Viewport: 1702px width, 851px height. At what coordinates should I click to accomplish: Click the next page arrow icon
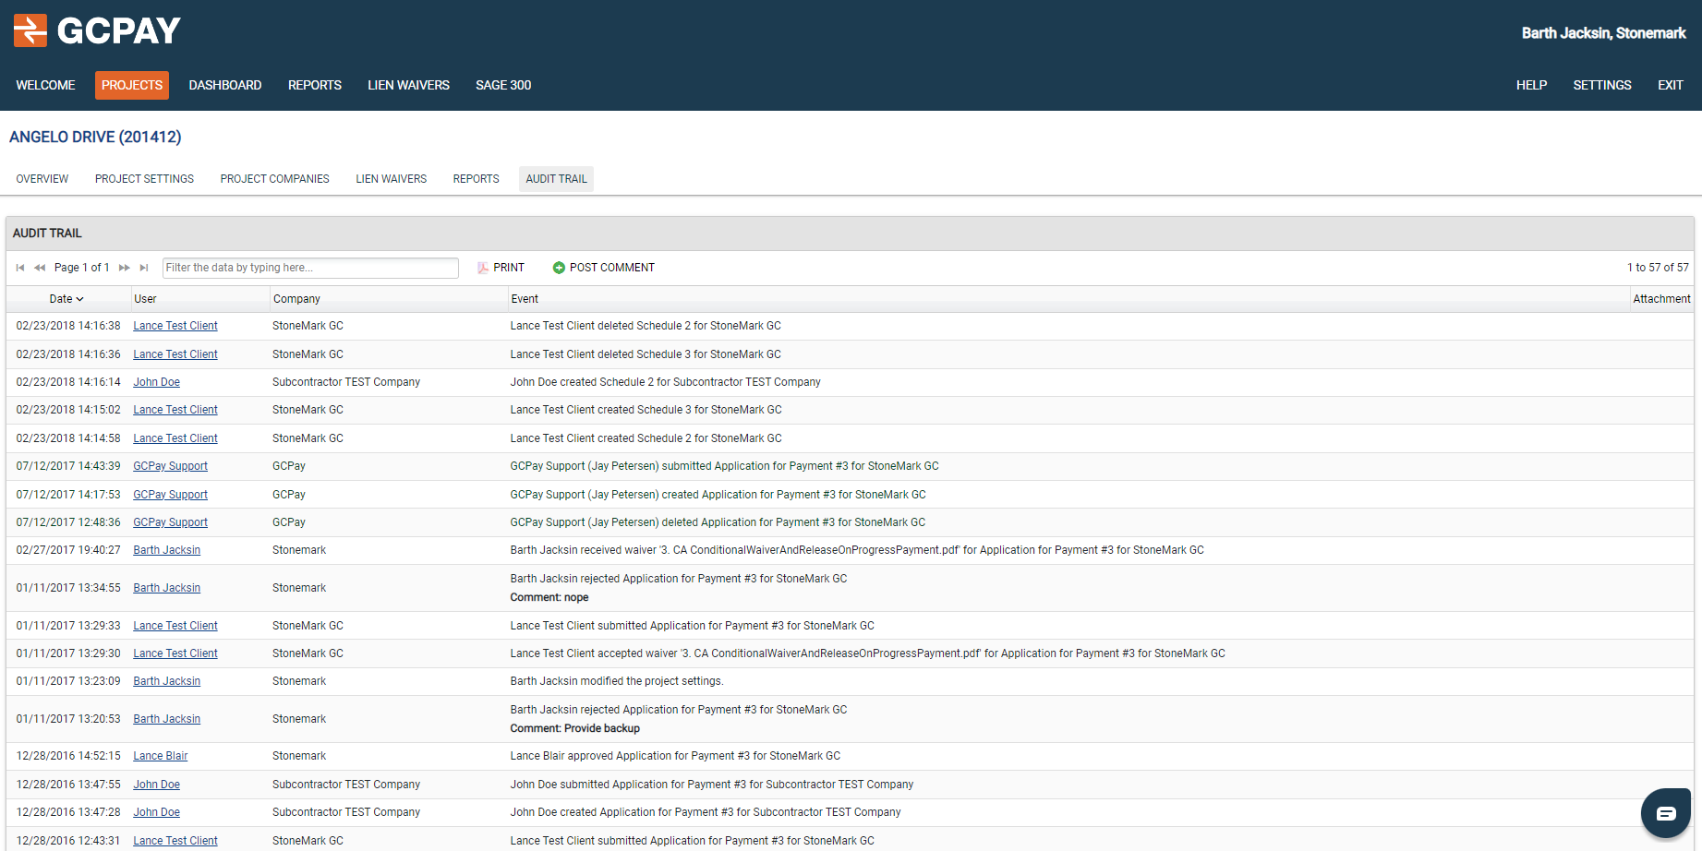tap(125, 268)
